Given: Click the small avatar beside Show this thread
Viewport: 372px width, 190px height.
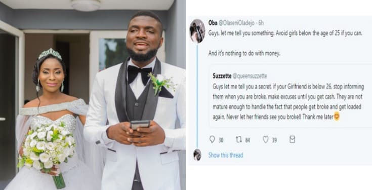Looking at the screenshot, I should 197,155.
